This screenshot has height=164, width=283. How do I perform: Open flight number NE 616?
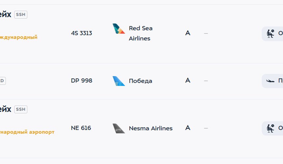pos(81,128)
